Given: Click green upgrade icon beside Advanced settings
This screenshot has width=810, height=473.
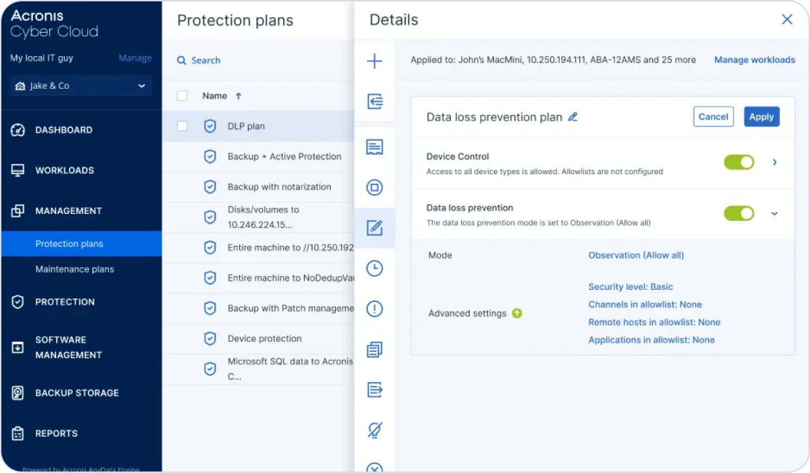Looking at the screenshot, I should [517, 314].
